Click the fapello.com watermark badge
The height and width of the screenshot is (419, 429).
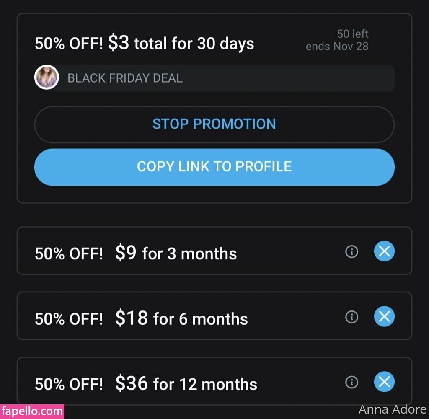coord(32,411)
